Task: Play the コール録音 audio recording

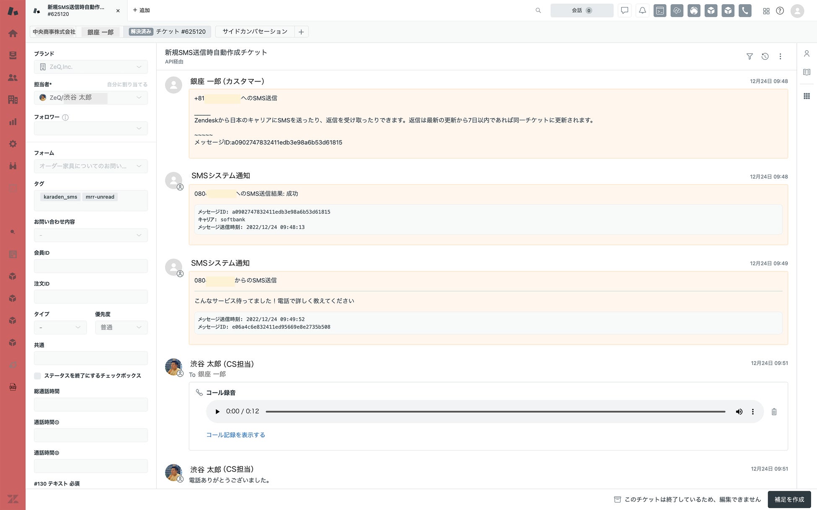Action: (217, 412)
